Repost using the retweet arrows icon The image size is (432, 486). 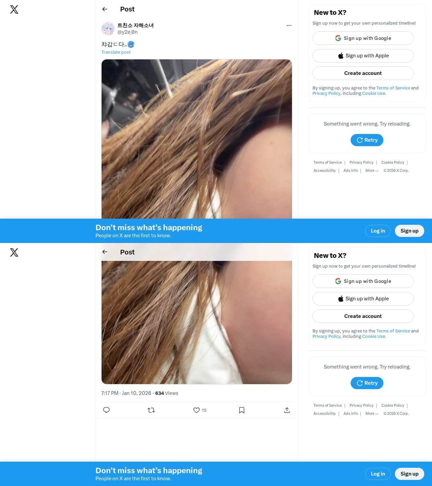[151, 410]
